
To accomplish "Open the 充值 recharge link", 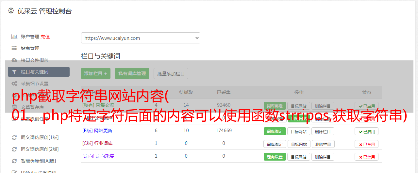I will pyautogui.click(x=45, y=37).
